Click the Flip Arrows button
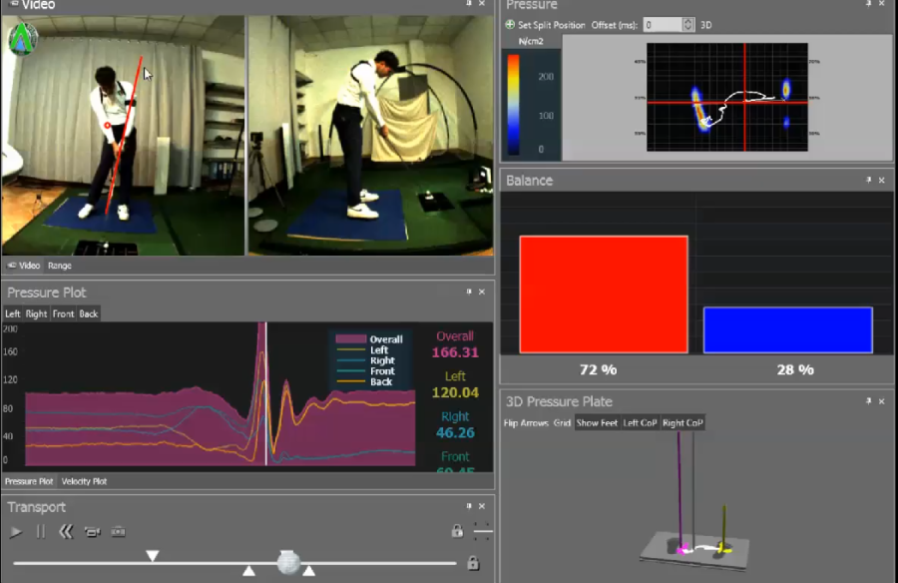898x583 pixels. (x=526, y=423)
